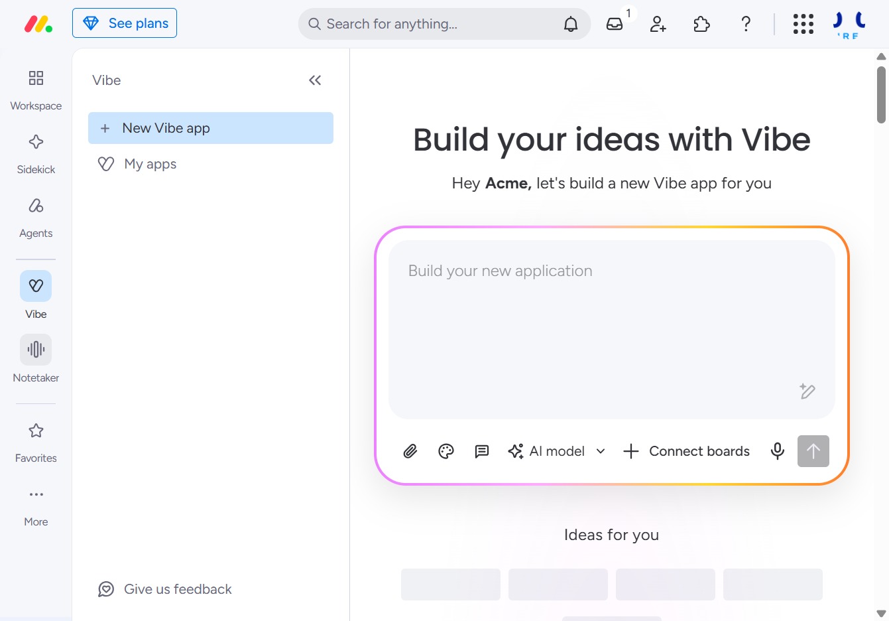Open Notetaker in sidebar
Image resolution: width=889 pixels, height=621 pixels.
(36, 358)
